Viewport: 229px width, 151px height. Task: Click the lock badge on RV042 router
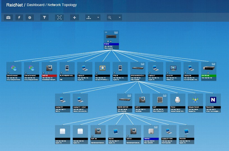(x=108, y=41)
